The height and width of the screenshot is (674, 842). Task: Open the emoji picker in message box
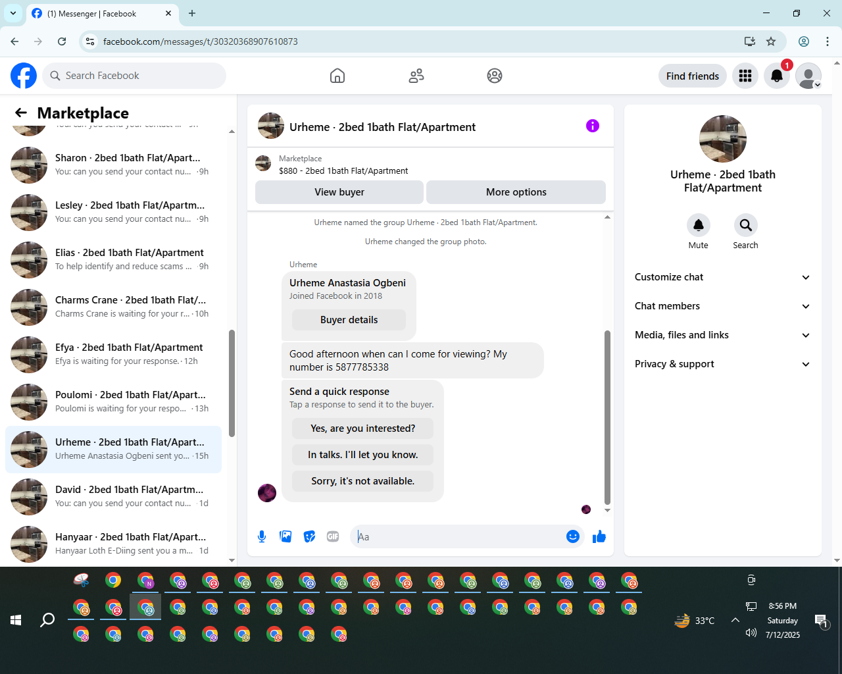point(573,536)
